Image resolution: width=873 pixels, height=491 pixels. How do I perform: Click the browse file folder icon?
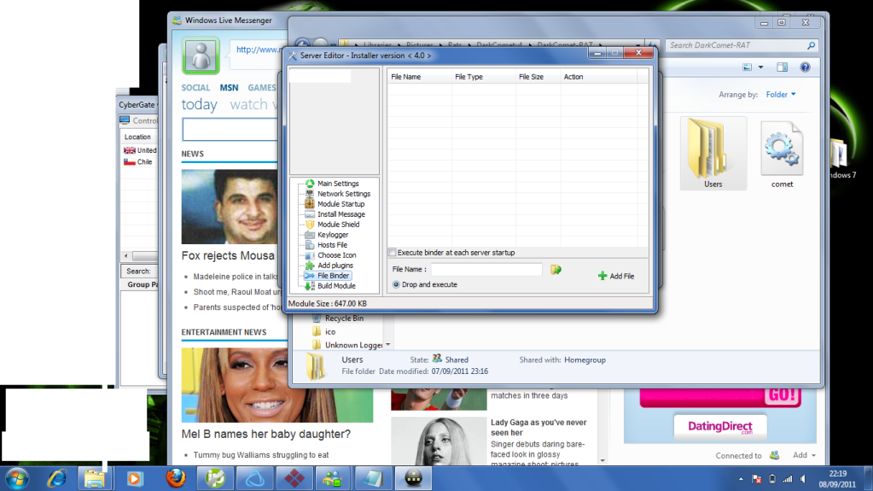pyautogui.click(x=556, y=270)
